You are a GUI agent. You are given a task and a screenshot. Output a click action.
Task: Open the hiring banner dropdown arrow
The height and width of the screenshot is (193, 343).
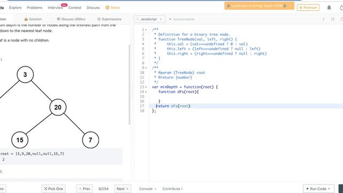[290, 6]
